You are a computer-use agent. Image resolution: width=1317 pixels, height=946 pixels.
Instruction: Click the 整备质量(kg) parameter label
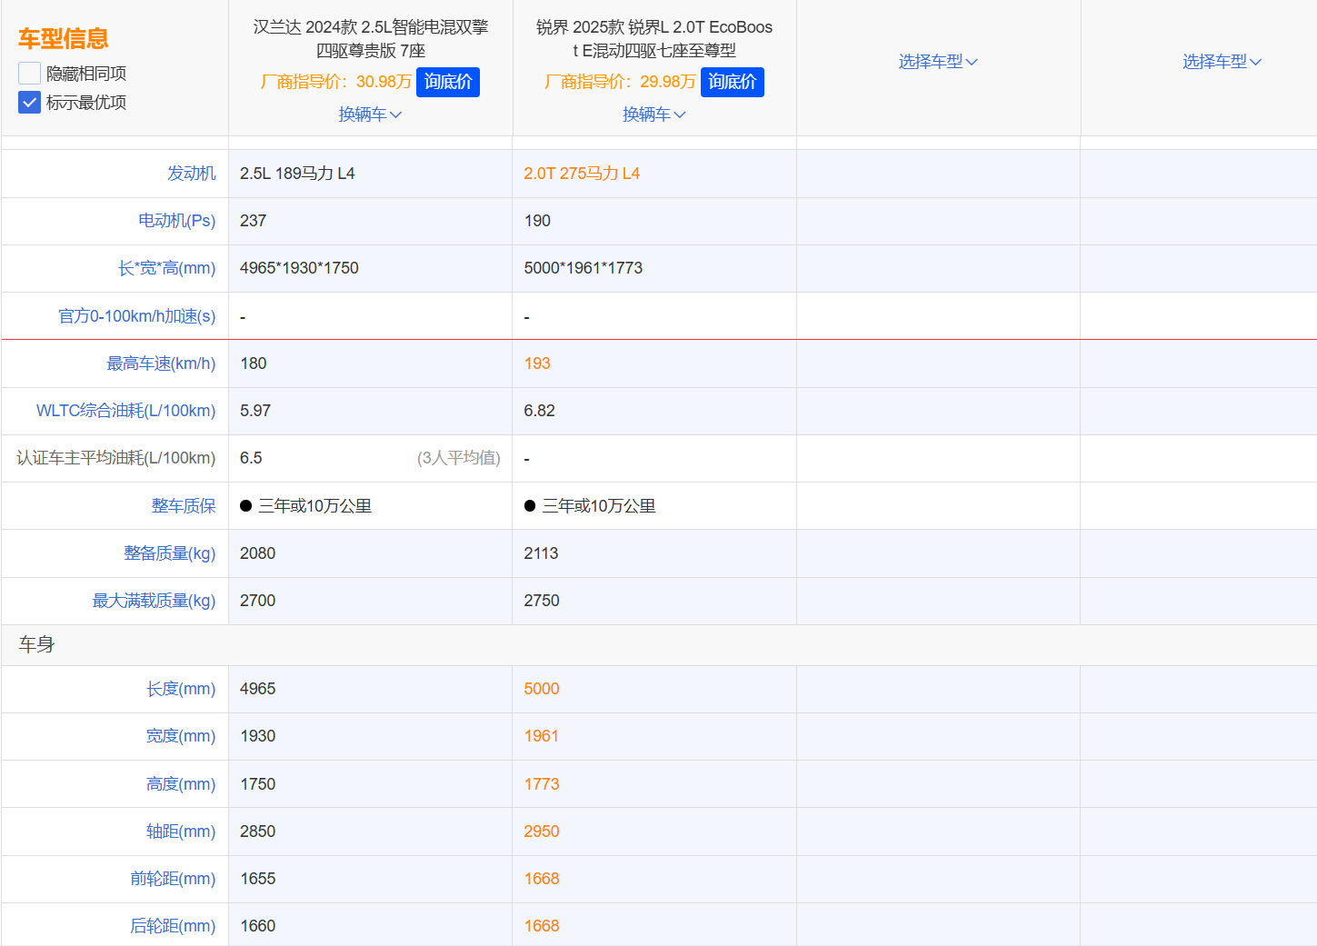click(x=170, y=553)
